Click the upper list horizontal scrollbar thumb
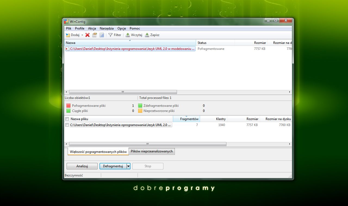Viewport: 348px width, 206px height. pos(123,92)
